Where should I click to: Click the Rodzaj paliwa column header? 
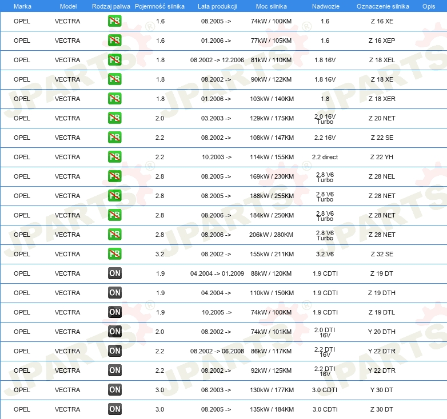(111, 6)
